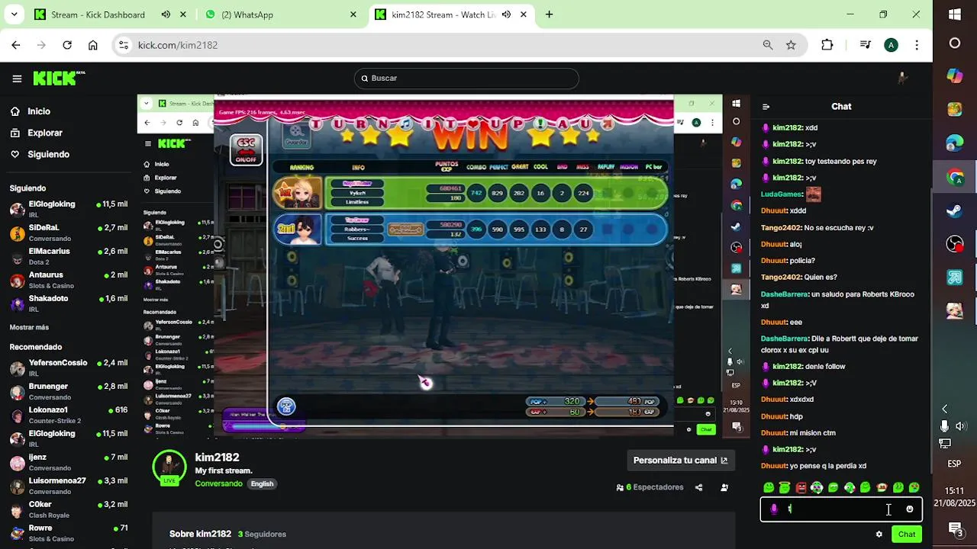Send message with green Chat button
The image size is (977, 549).
[x=906, y=535]
